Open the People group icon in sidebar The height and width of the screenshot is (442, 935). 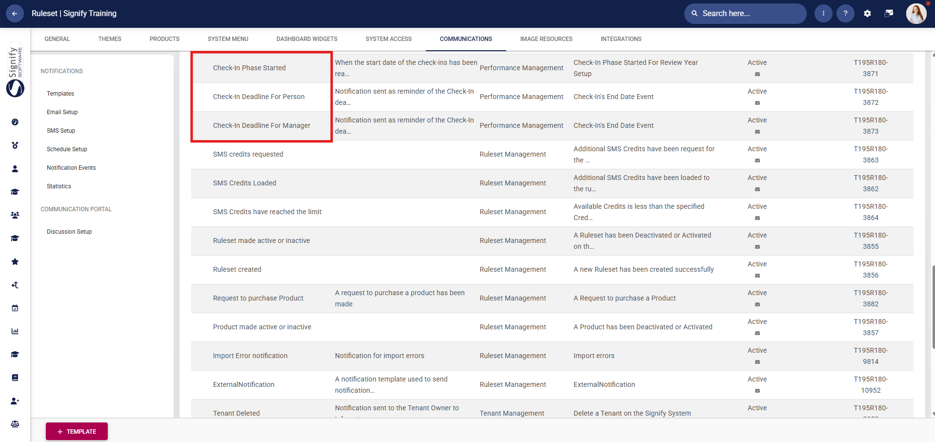click(15, 215)
